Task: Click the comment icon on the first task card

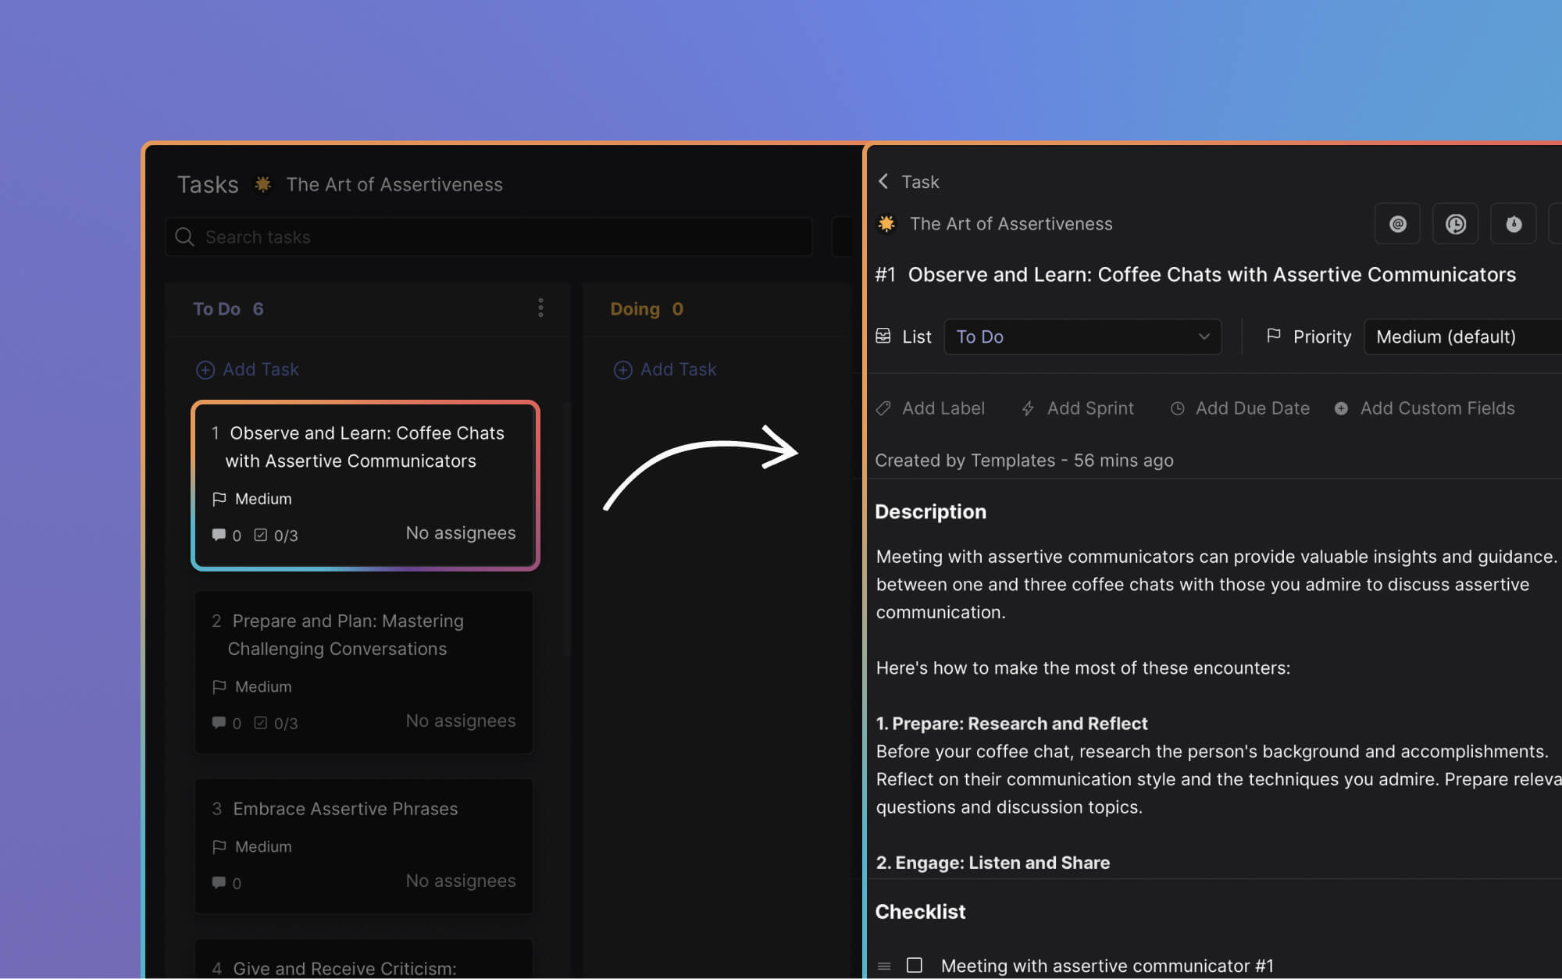Action: click(220, 535)
